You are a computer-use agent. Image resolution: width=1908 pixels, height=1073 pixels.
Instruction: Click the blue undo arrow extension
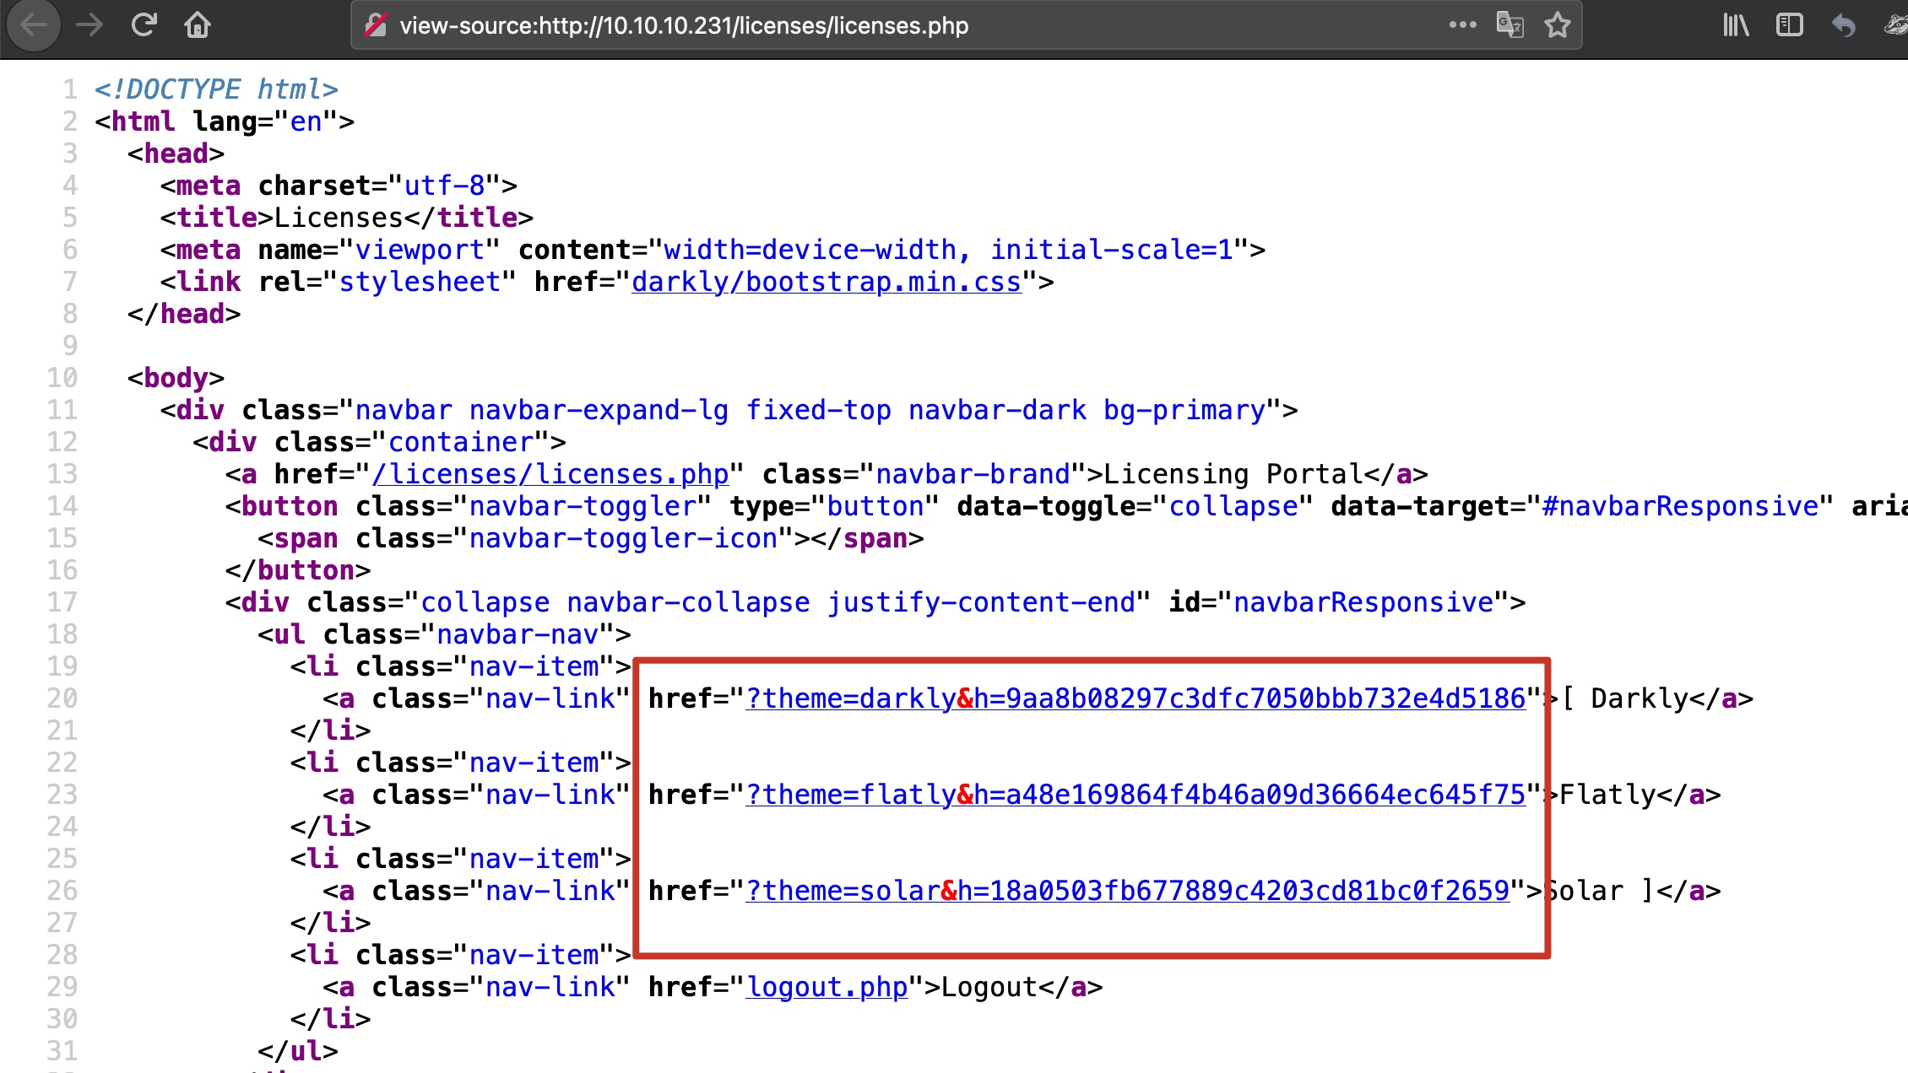pyautogui.click(x=1844, y=25)
